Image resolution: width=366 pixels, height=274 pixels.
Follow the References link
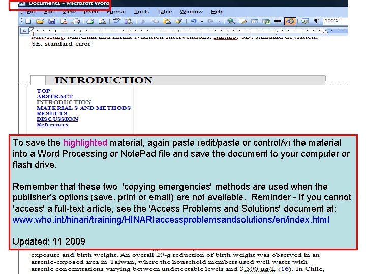click(x=52, y=125)
